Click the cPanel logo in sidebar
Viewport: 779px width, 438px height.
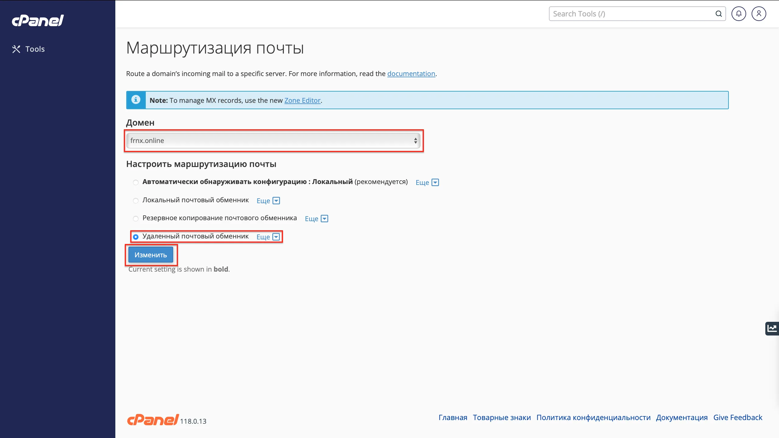pos(38,21)
